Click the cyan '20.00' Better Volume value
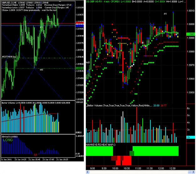 pos(156,105)
